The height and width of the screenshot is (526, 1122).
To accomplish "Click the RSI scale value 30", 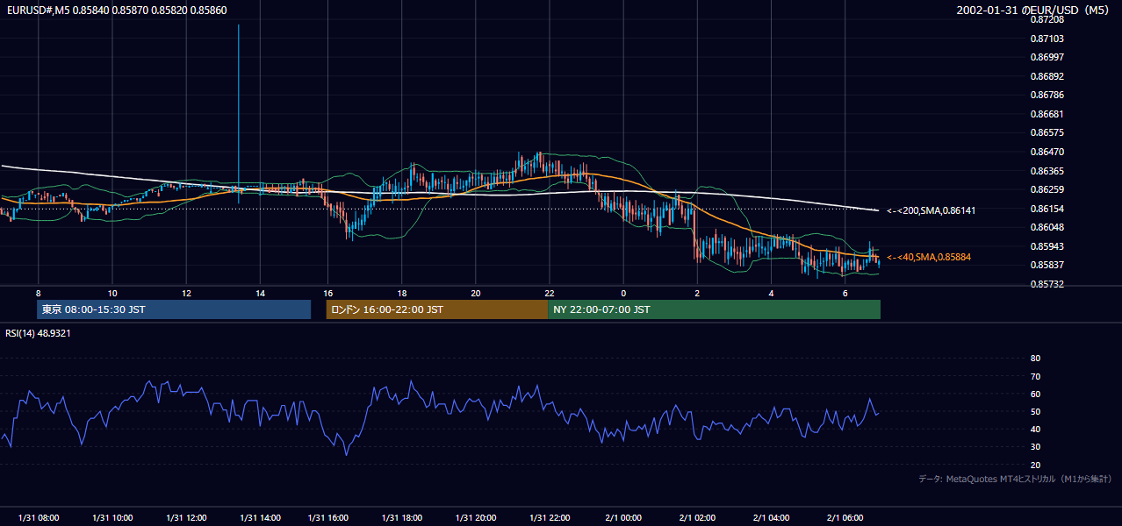I will coord(1035,447).
